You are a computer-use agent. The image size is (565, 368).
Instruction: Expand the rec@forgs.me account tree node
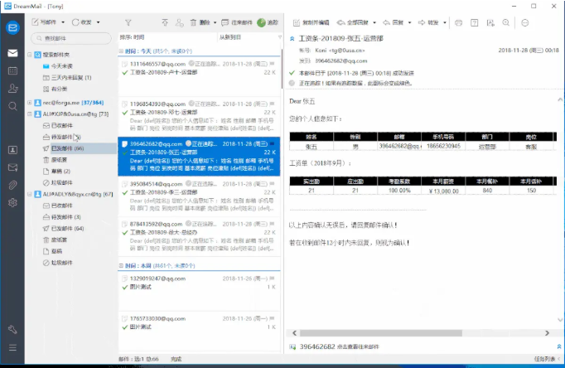(30, 103)
